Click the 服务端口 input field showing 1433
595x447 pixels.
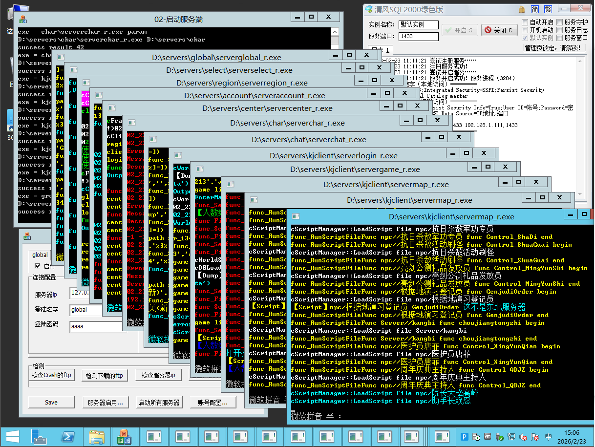[x=419, y=37]
